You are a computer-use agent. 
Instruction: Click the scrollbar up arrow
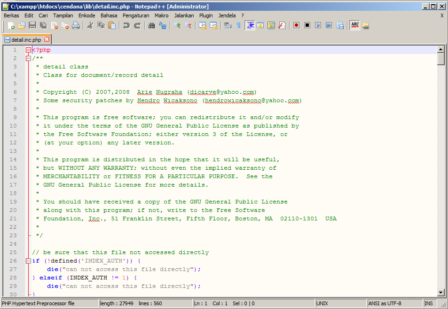(441, 49)
